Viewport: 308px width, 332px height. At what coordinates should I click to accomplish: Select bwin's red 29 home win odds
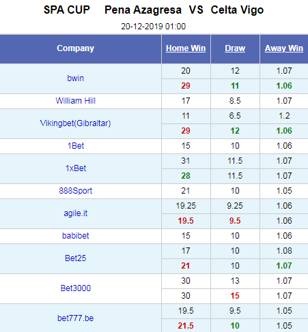point(186,86)
